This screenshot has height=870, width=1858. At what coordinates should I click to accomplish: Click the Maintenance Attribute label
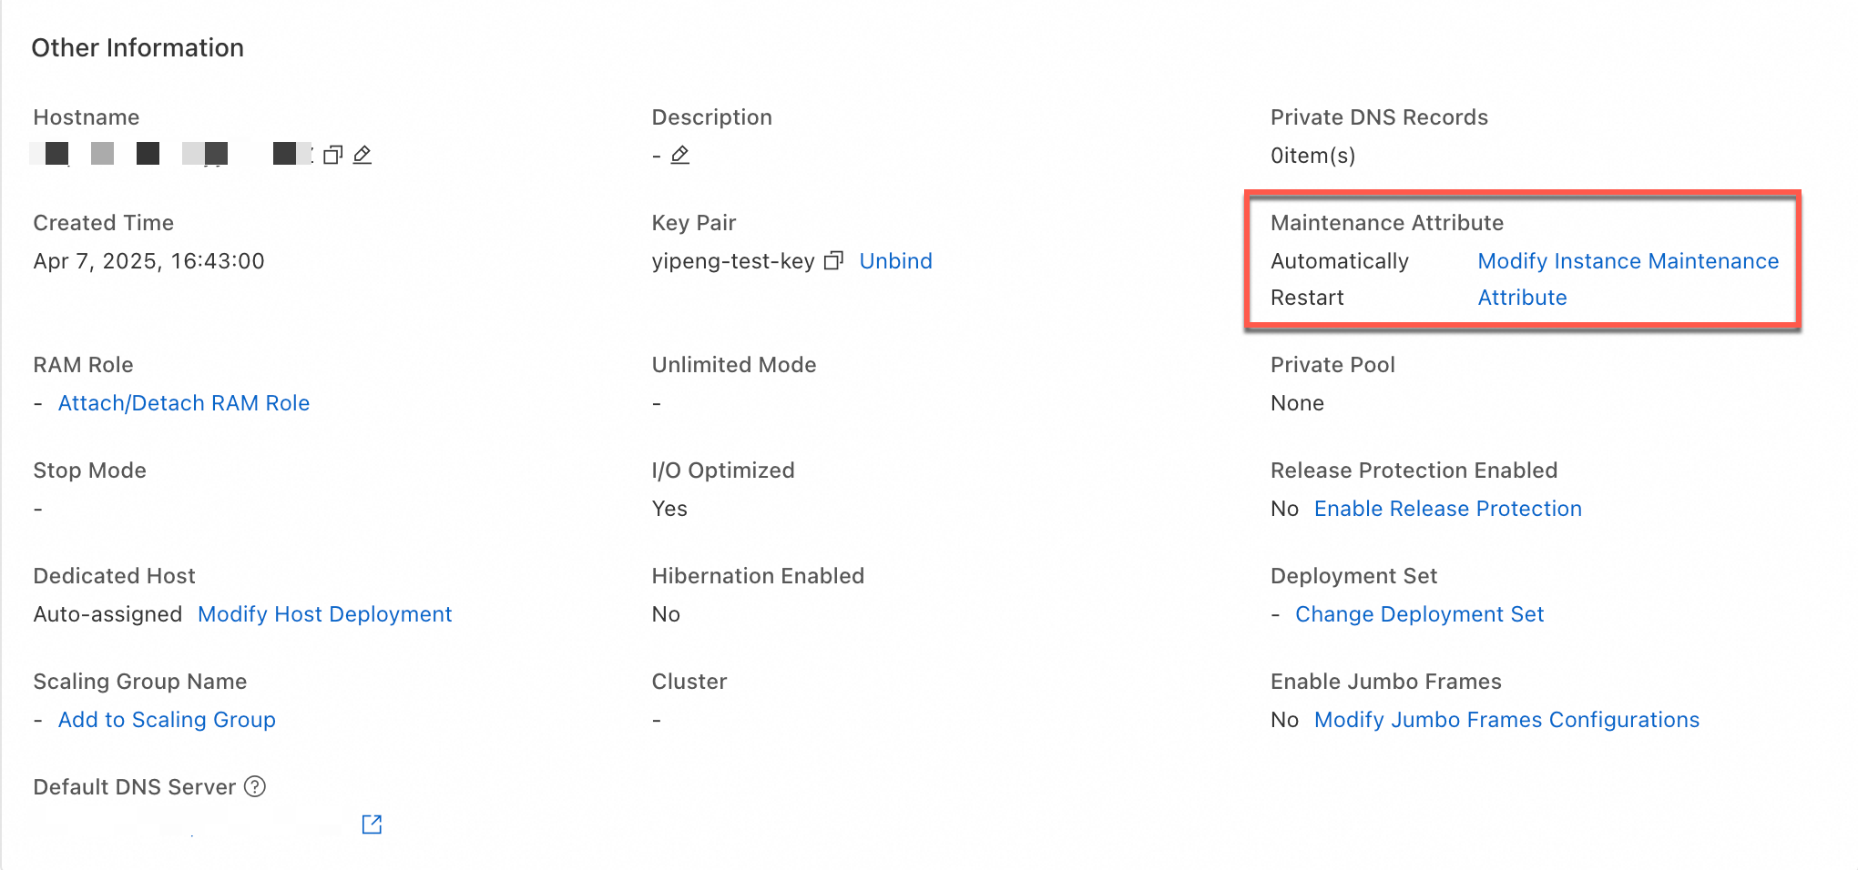(x=1386, y=223)
